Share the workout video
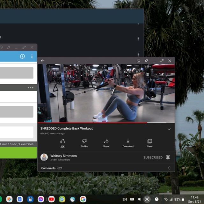 tap(106, 142)
